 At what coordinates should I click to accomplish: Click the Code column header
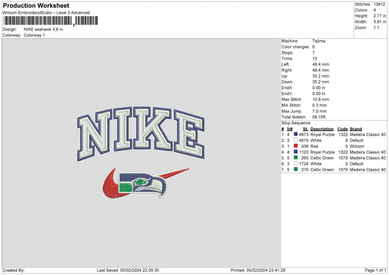[342, 129]
